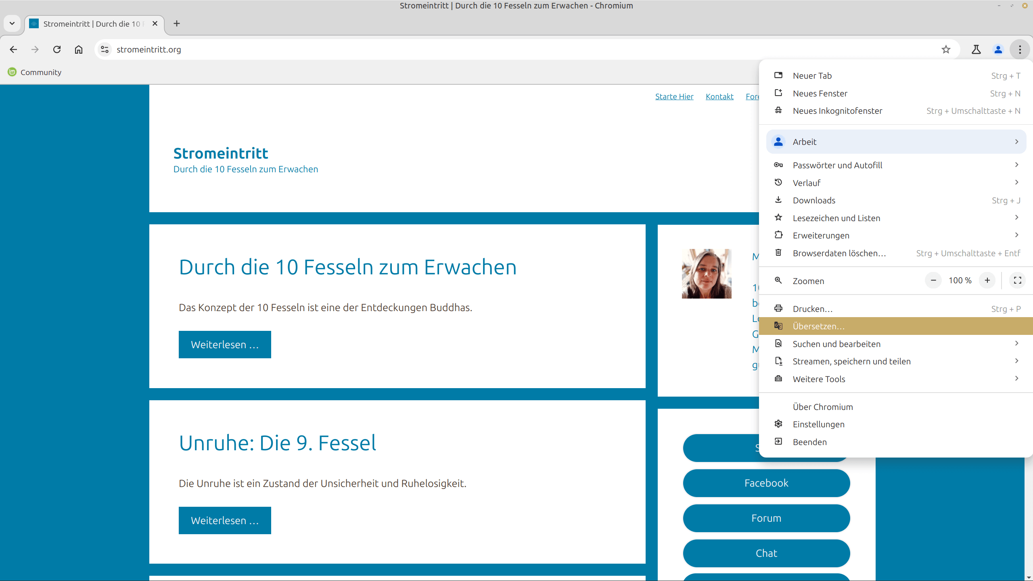The width and height of the screenshot is (1033, 581).
Task: Click the reload page icon
Action: (57, 50)
